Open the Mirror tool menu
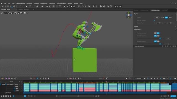Viewport: 177px width, 99px height. click(x=29, y=3)
